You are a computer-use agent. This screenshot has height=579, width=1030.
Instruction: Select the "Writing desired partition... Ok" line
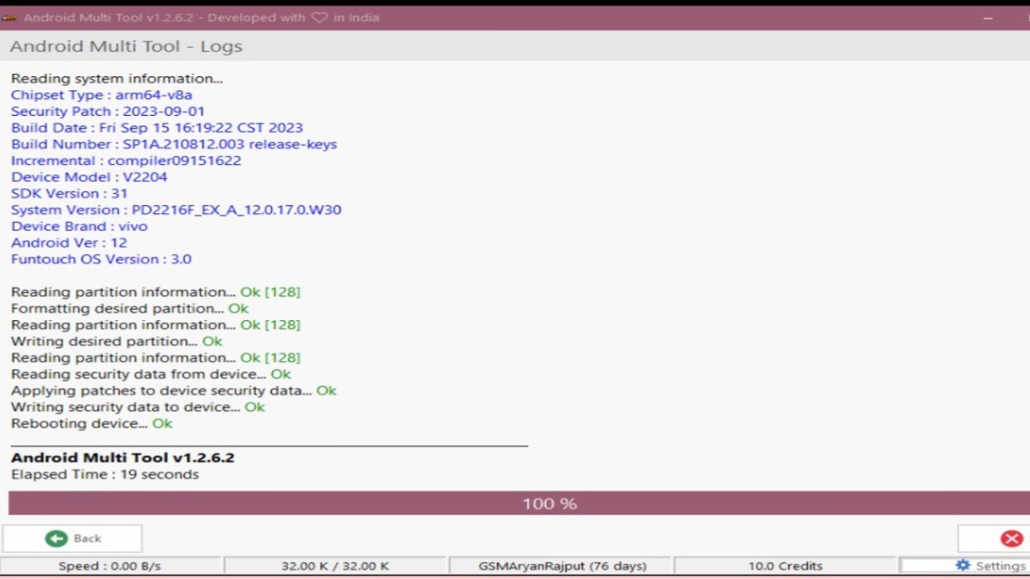(x=117, y=341)
